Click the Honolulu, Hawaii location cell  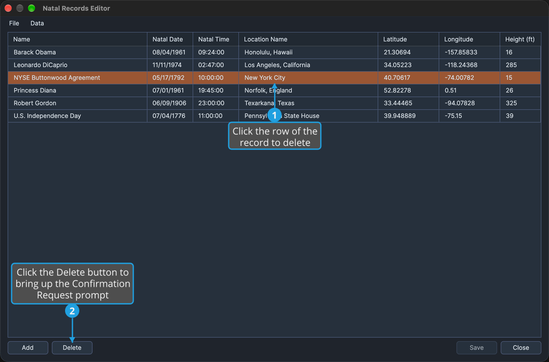(x=308, y=52)
